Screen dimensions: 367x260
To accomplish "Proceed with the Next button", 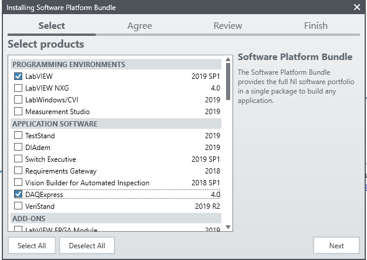I will [x=336, y=245].
